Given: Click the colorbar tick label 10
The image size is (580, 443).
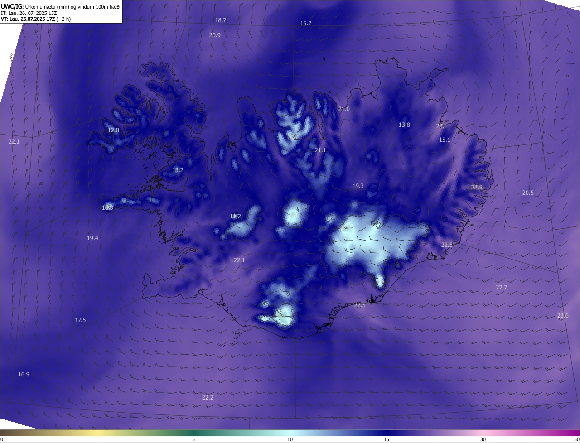Looking at the screenshot, I should pyautogui.click(x=290, y=439).
